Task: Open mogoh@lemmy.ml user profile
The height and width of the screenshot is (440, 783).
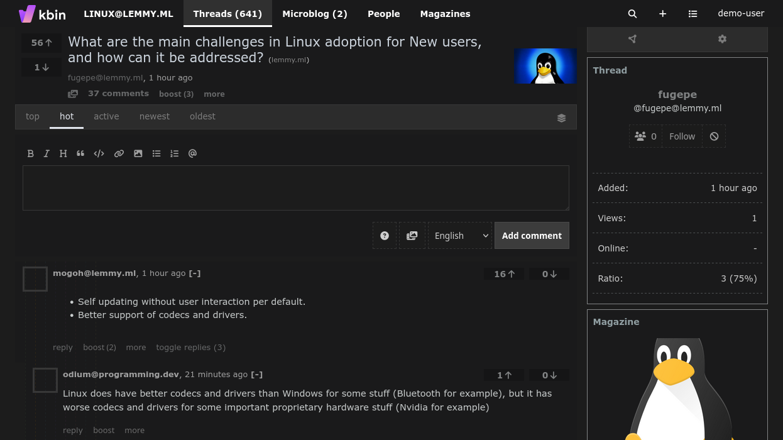Action: click(94, 273)
